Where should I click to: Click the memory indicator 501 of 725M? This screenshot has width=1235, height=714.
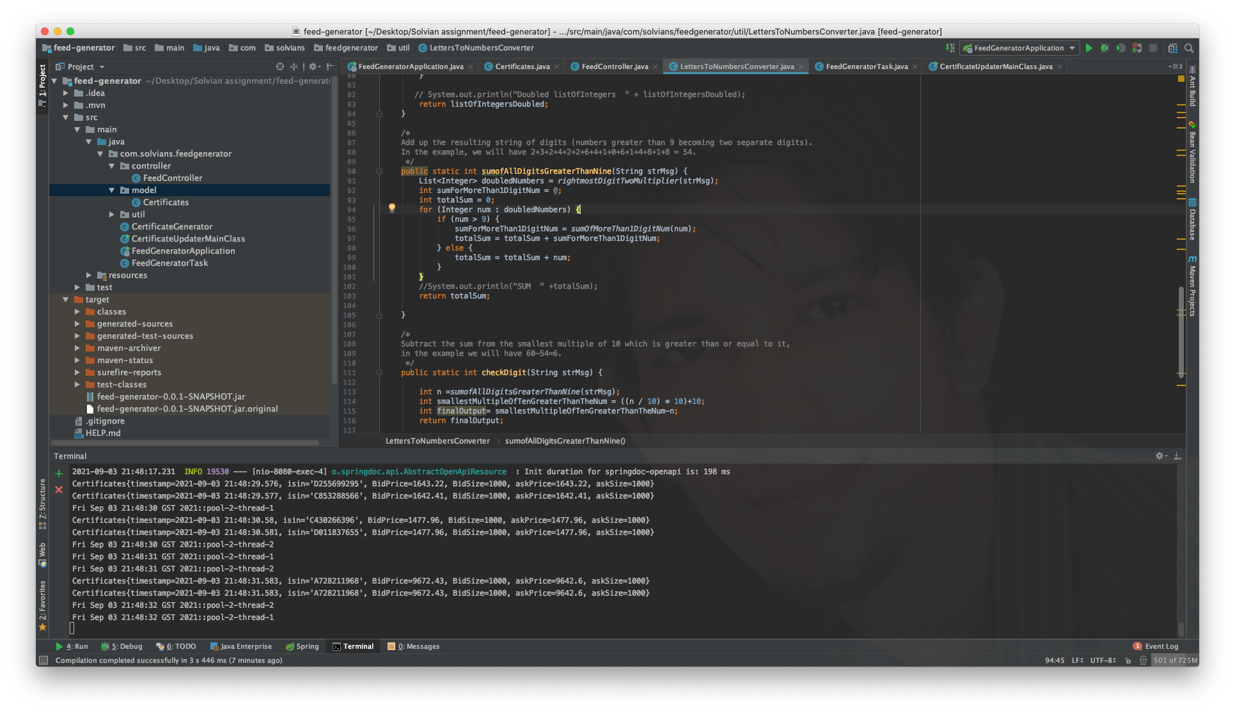coord(1175,660)
